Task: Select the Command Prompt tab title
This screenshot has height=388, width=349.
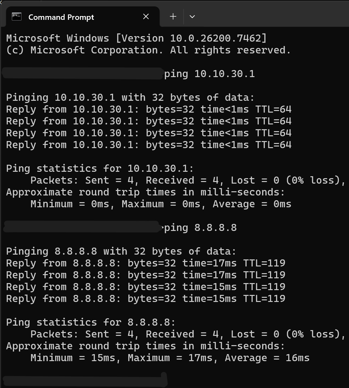Action: click(x=61, y=17)
